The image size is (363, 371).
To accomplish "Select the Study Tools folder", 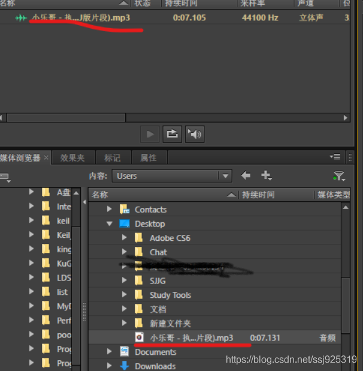I will (170, 295).
